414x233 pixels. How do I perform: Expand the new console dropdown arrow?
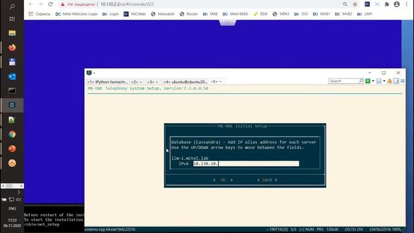point(373,81)
